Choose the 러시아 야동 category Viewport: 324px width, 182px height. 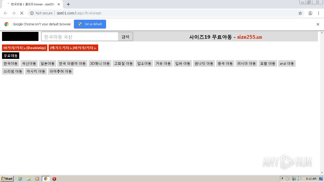247,63
